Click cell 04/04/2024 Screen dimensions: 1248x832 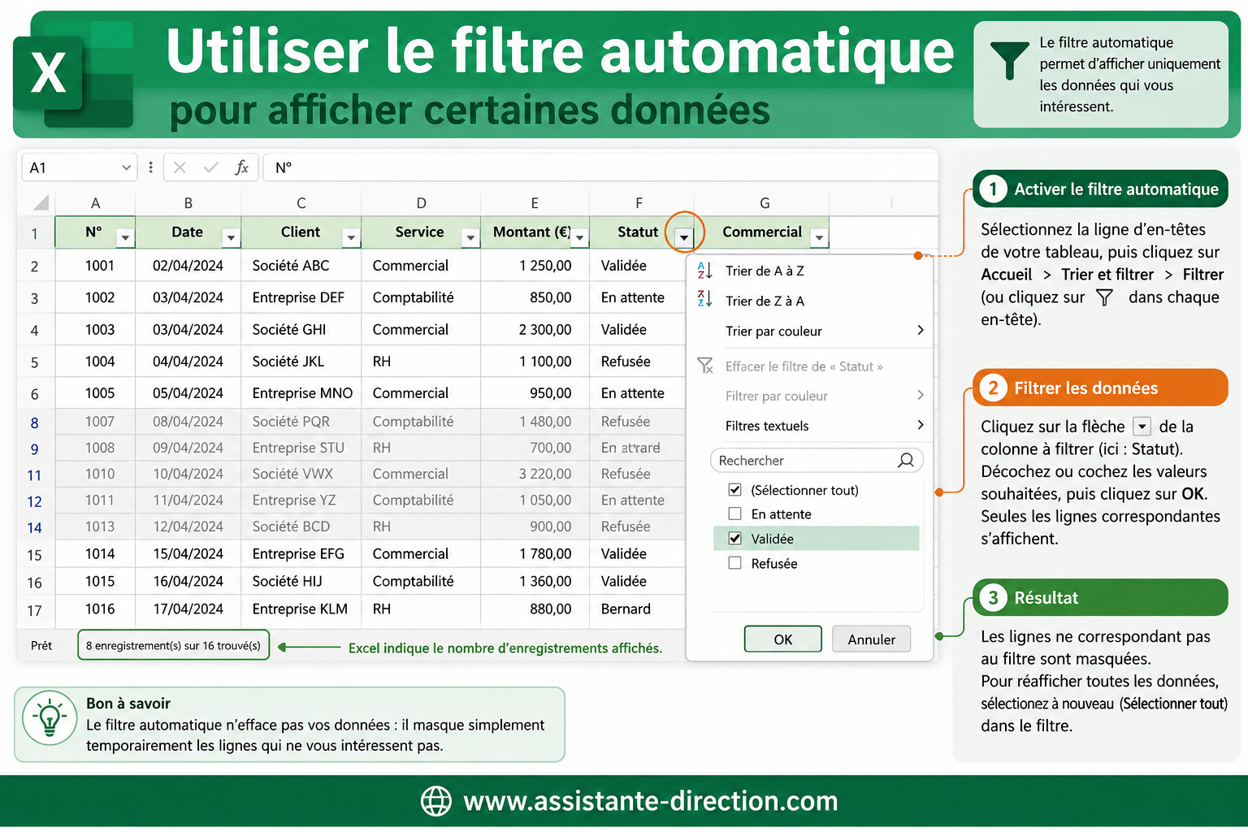pyautogui.click(x=188, y=361)
